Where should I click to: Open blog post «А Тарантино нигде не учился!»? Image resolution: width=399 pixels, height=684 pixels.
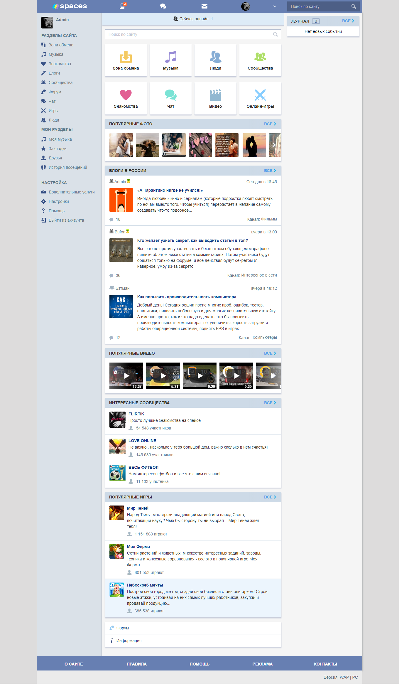click(x=170, y=190)
